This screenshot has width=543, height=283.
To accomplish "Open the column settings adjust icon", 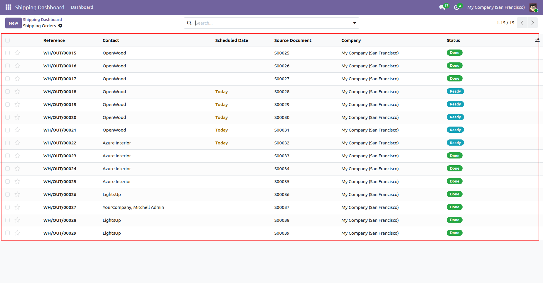I will (x=537, y=40).
